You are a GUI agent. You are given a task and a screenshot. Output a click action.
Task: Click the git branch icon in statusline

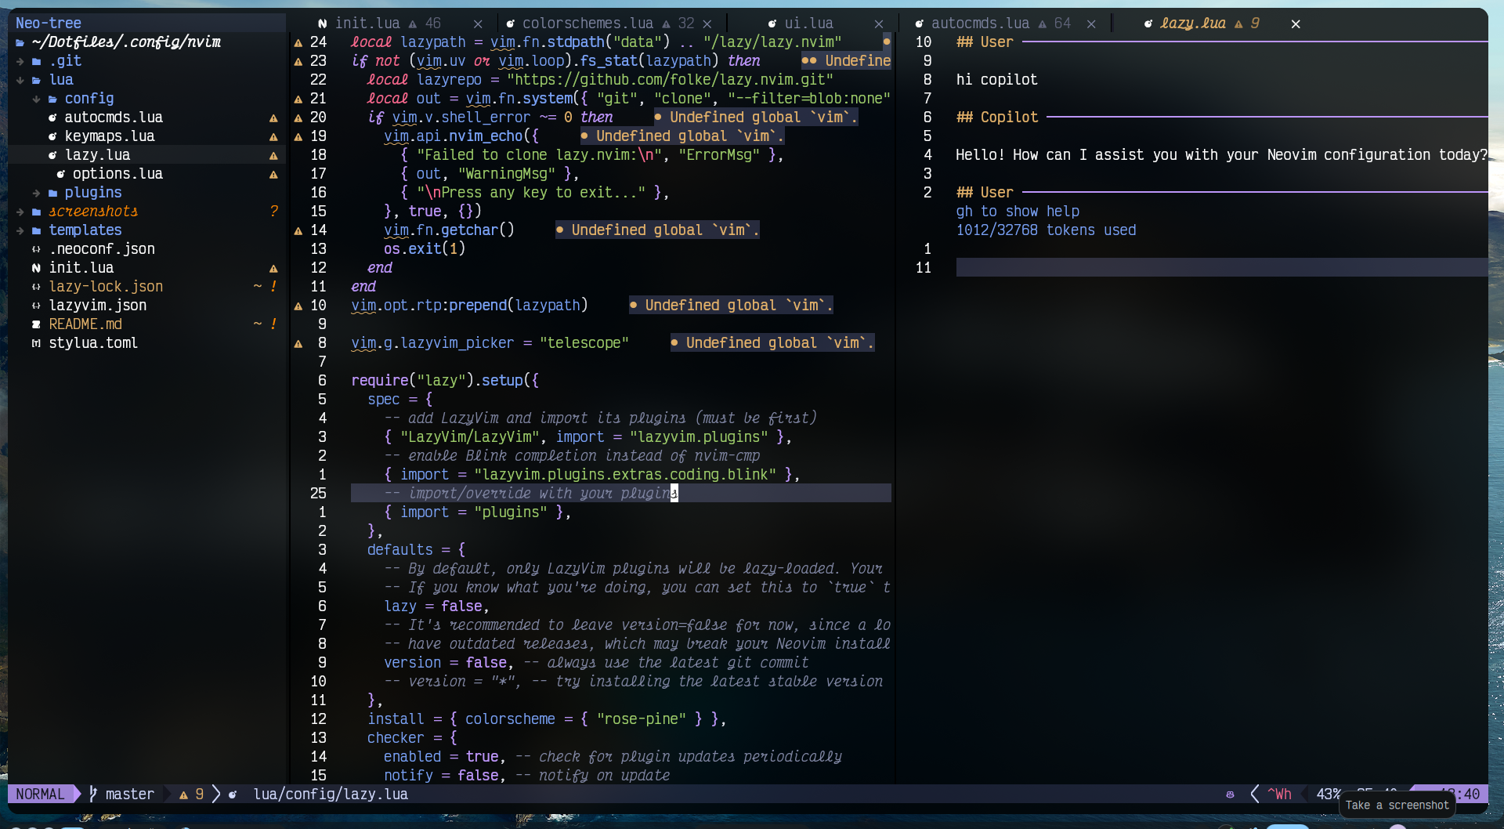[93, 794]
